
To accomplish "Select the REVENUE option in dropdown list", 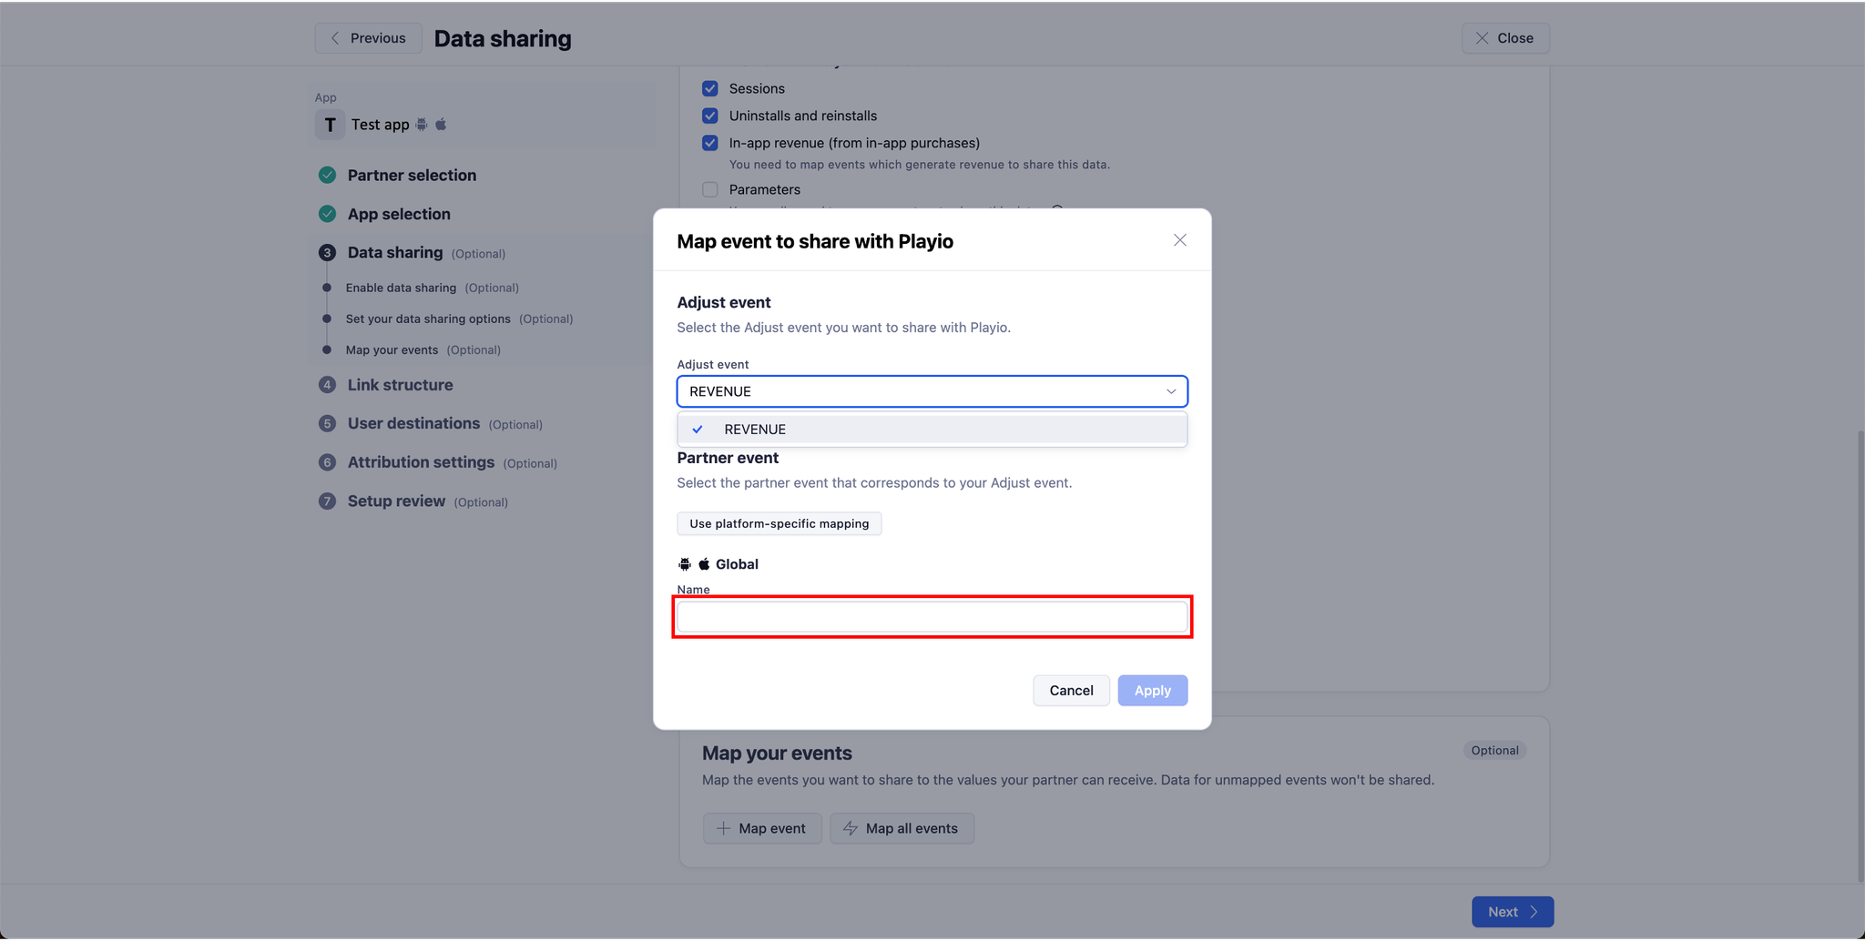I will [x=932, y=430].
